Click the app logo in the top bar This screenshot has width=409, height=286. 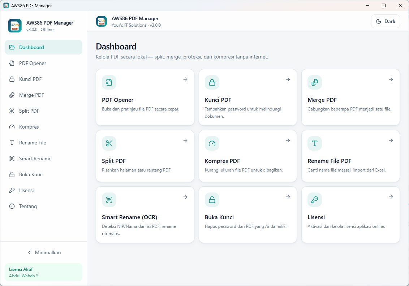102,21
